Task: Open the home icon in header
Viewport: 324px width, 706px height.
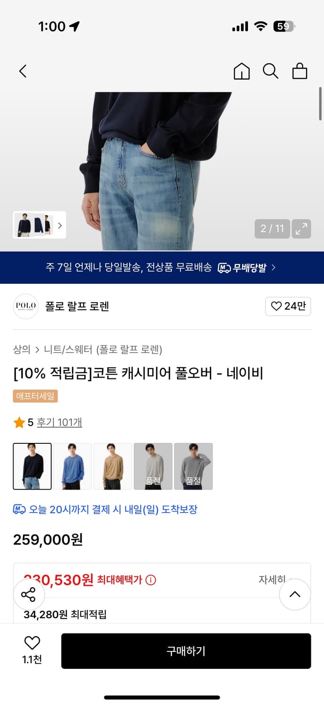Action: (x=241, y=71)
